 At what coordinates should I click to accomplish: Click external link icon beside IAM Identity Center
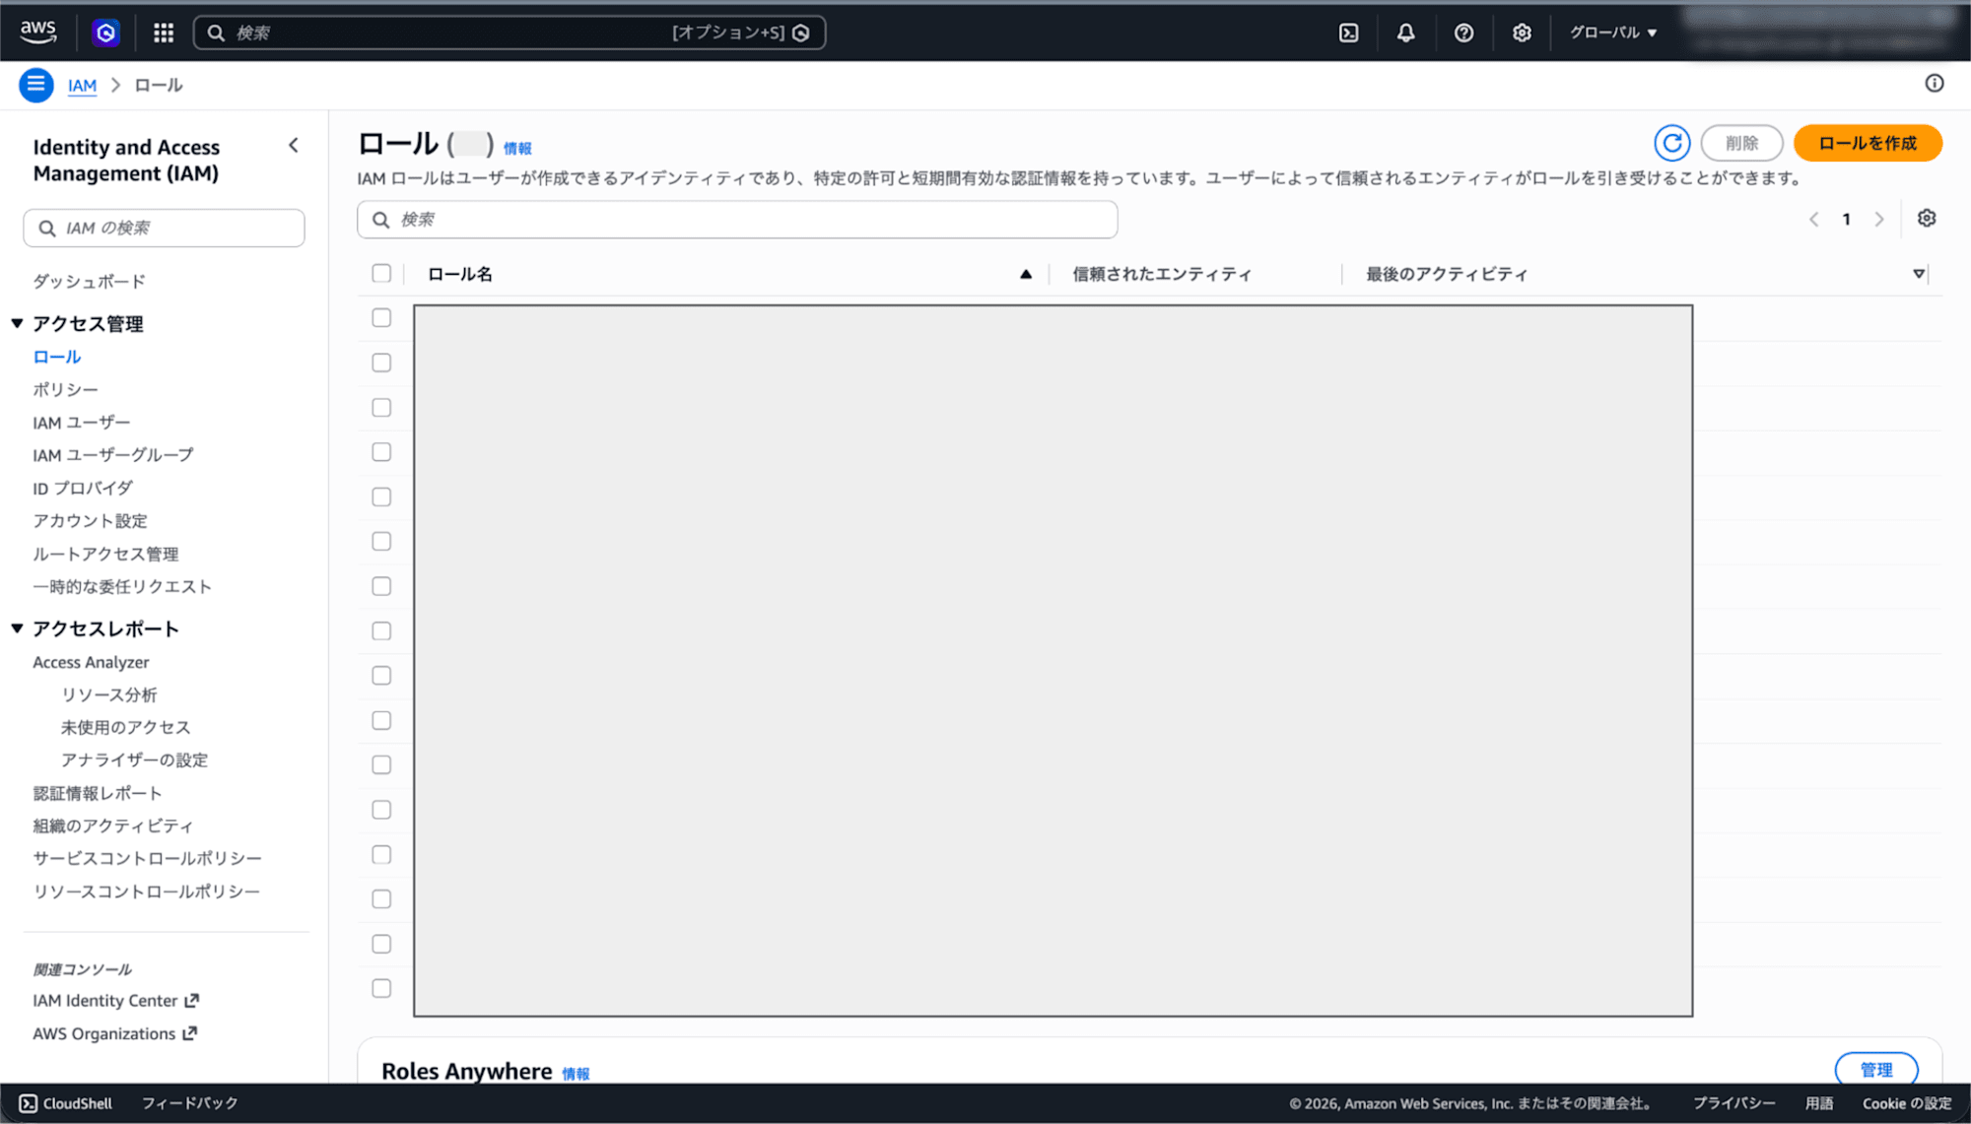tap(192, 1000)
